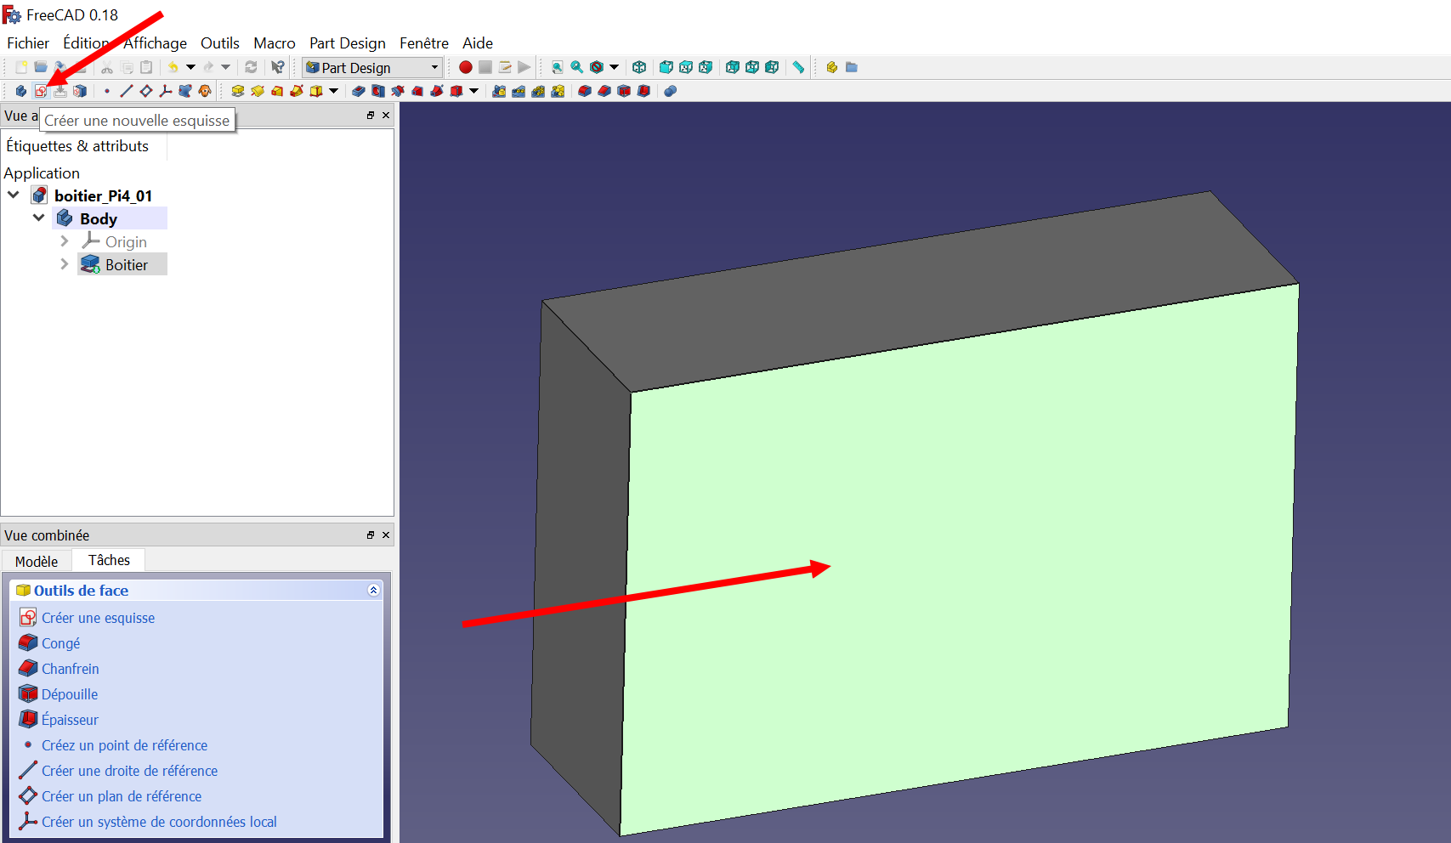
Task: Click the What's This help cursor icon
Action: [x=278, y=67]
